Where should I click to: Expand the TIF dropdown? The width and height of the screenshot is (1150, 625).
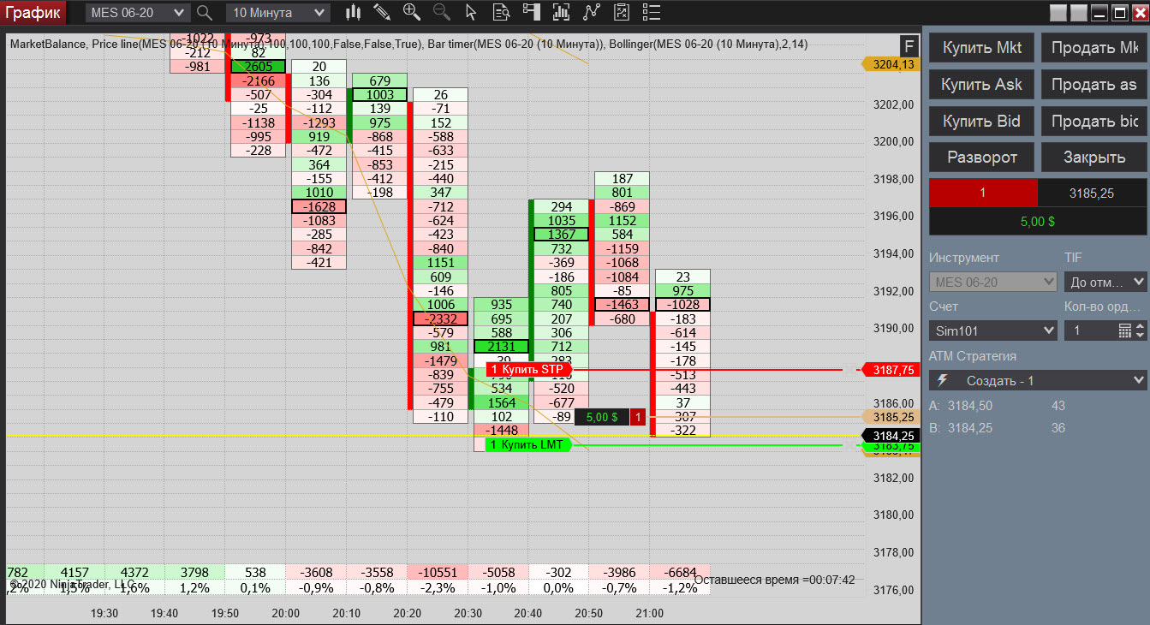coord(1105,282)
